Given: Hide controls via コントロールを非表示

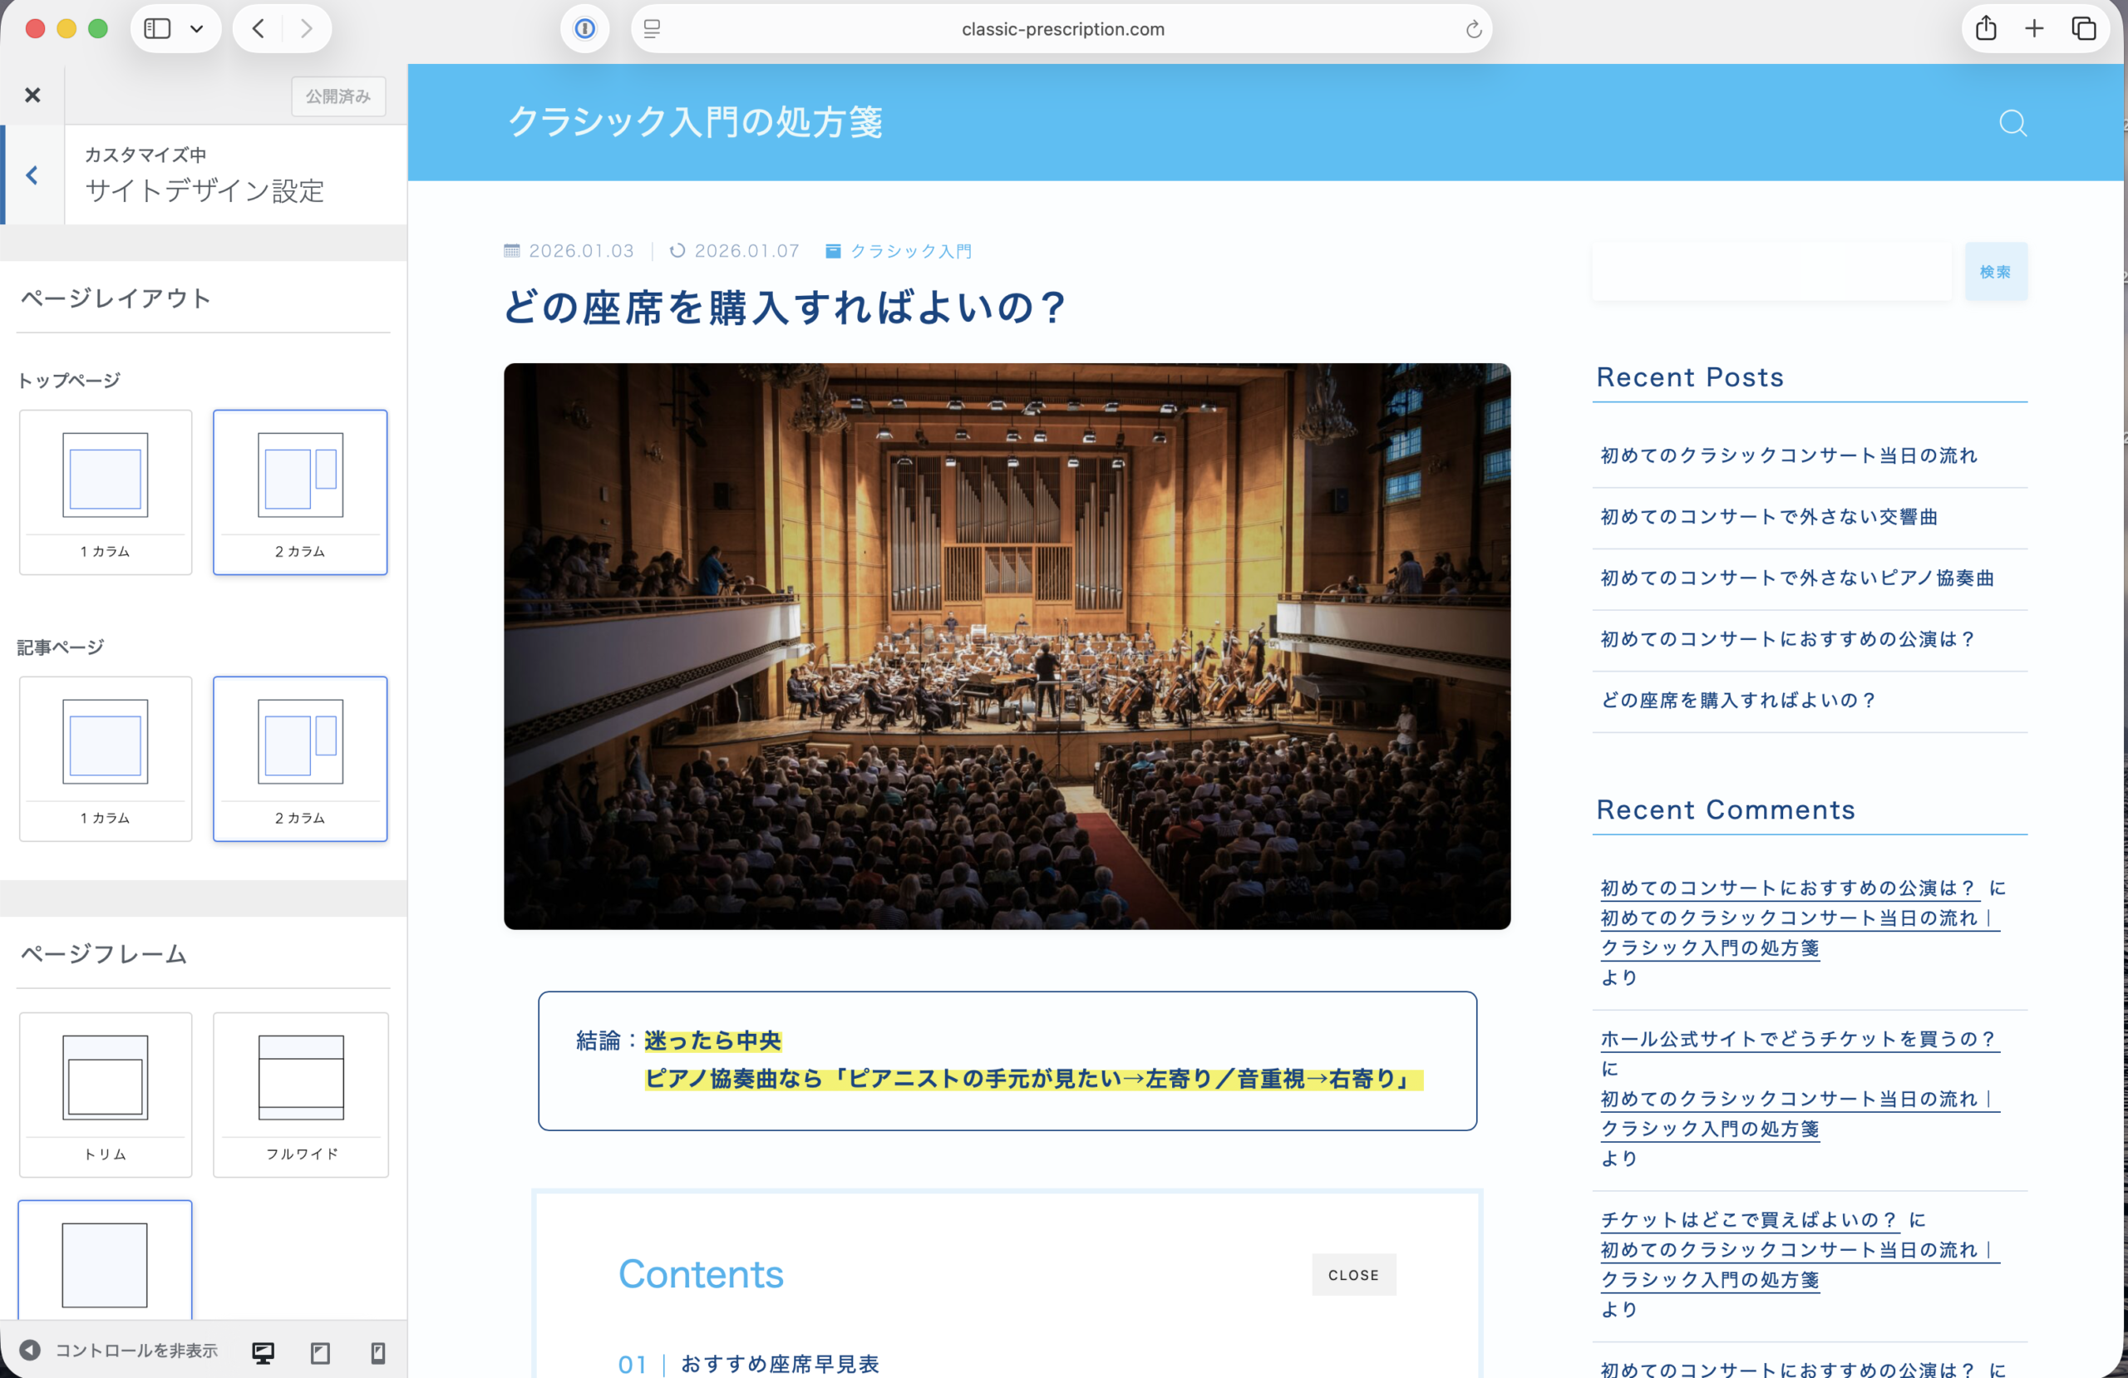Looking at the screenshot, I should 119,1351.
